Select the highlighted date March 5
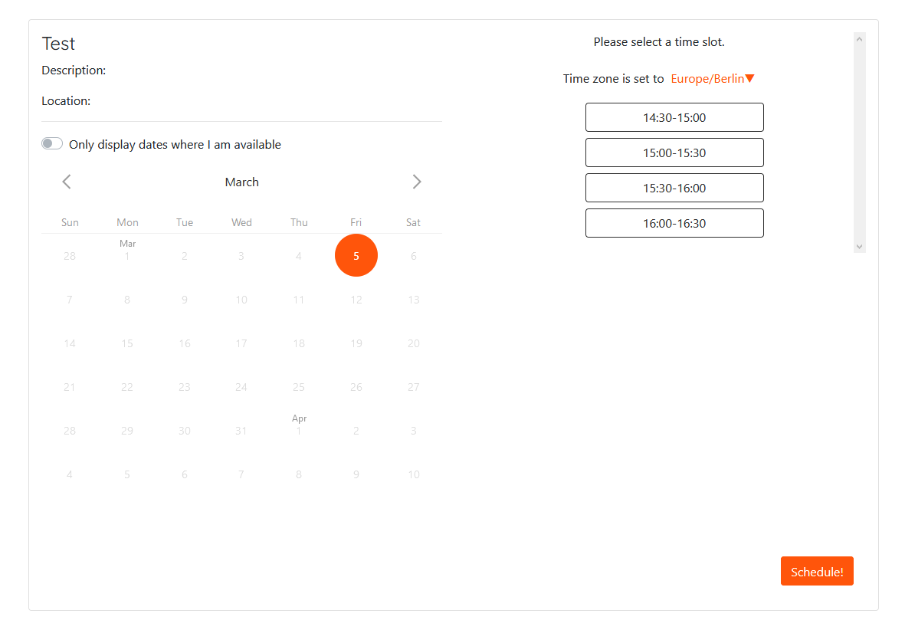The width and height of the screenshot is (905, 620). click(x=356, y=255)
